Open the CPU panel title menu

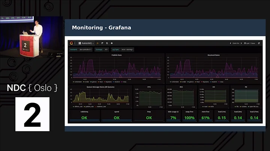pos(149,87)
